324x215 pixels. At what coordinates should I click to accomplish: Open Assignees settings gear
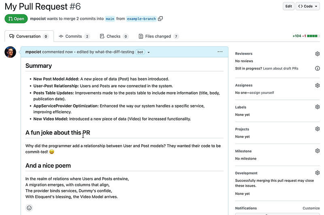point(318,85)
